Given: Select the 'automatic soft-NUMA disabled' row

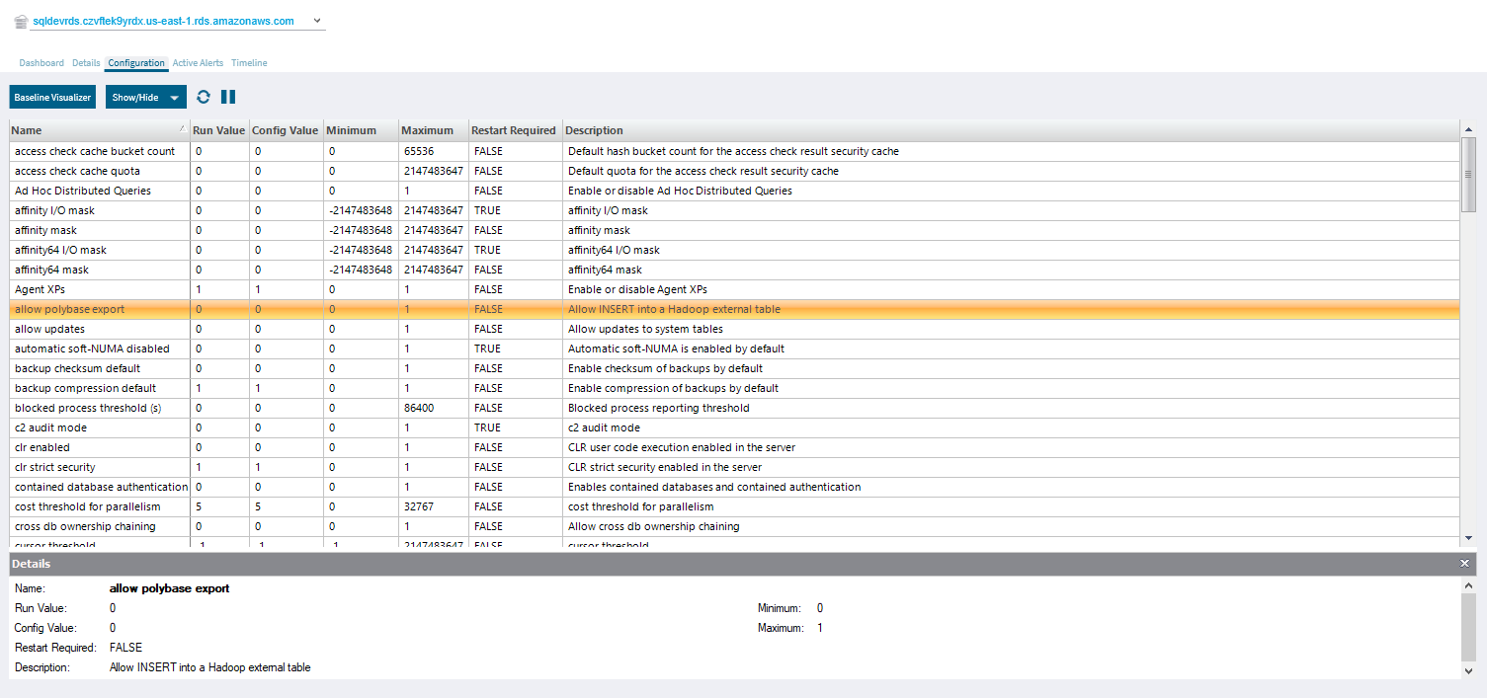Looking at the screenshot, I should (734, 349).
